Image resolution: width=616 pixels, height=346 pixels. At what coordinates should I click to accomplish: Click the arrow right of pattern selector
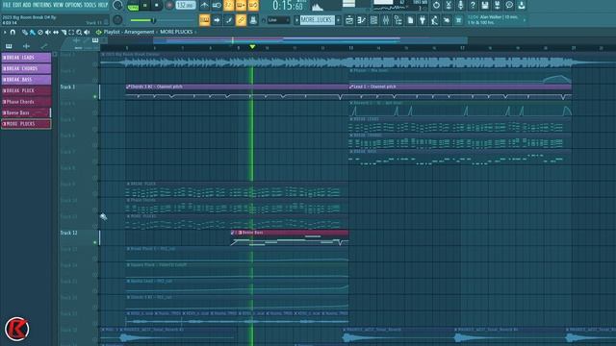click(x=338, y=19)
